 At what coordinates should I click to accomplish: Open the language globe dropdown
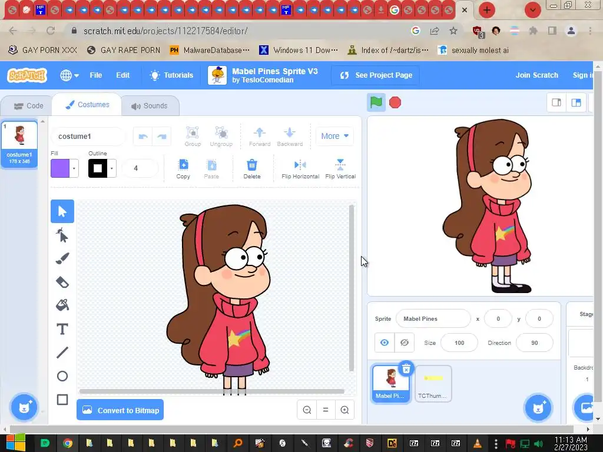tap(69, 75)
